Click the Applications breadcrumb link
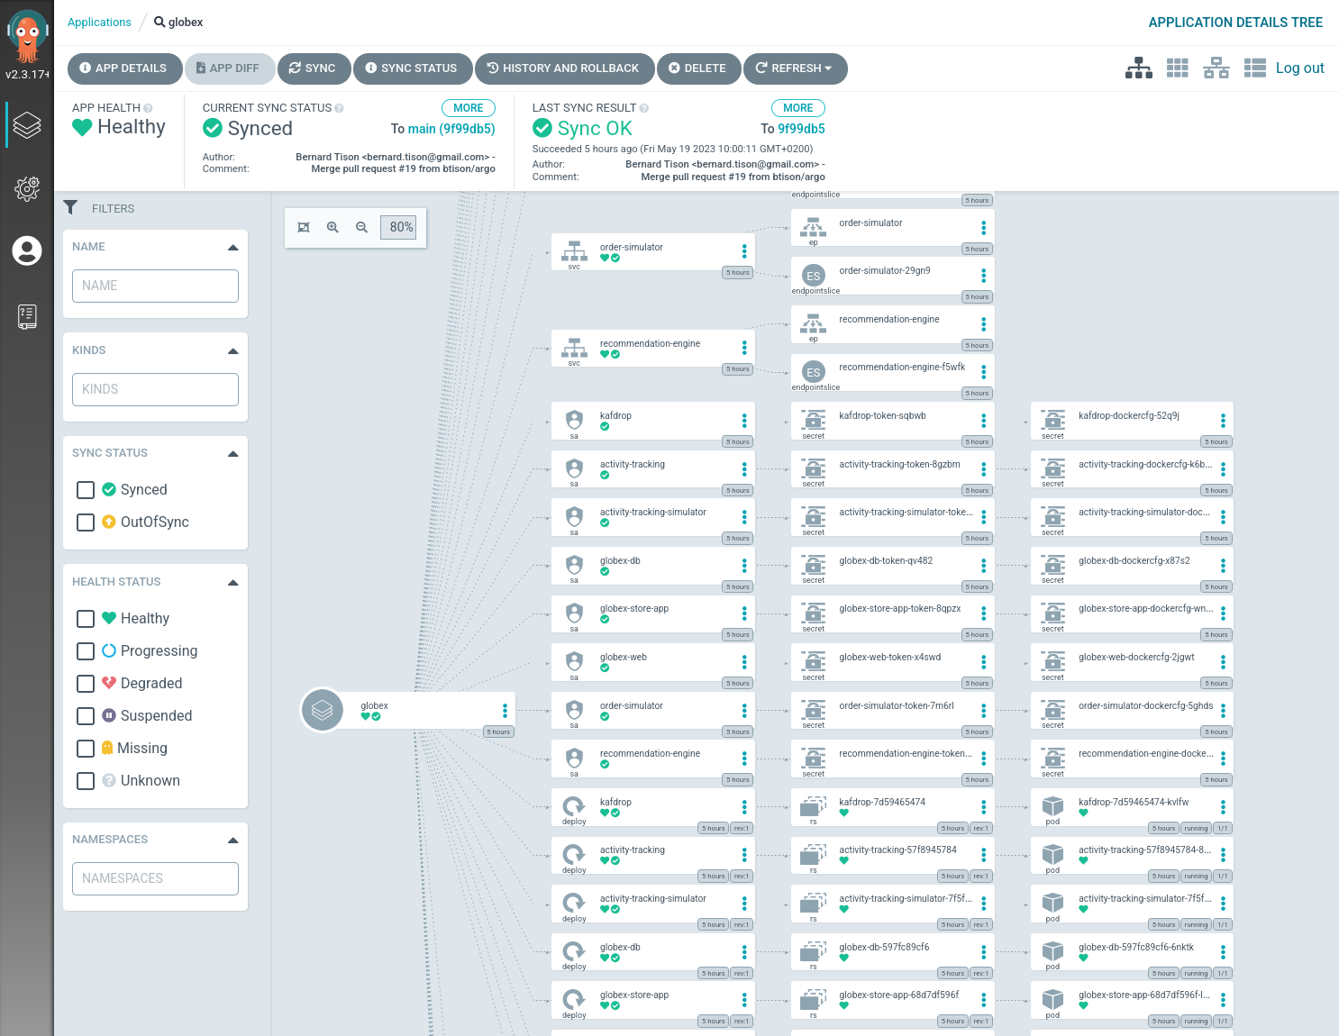The image size is (1339, 1036). (x=99, y=23)
